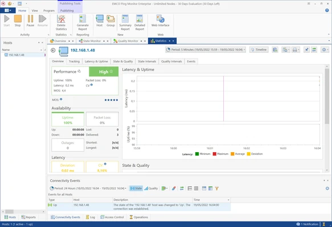332x227 pixels.
Task: Click the refresh icon beside Performance heading
Action: tap(79, 72)
